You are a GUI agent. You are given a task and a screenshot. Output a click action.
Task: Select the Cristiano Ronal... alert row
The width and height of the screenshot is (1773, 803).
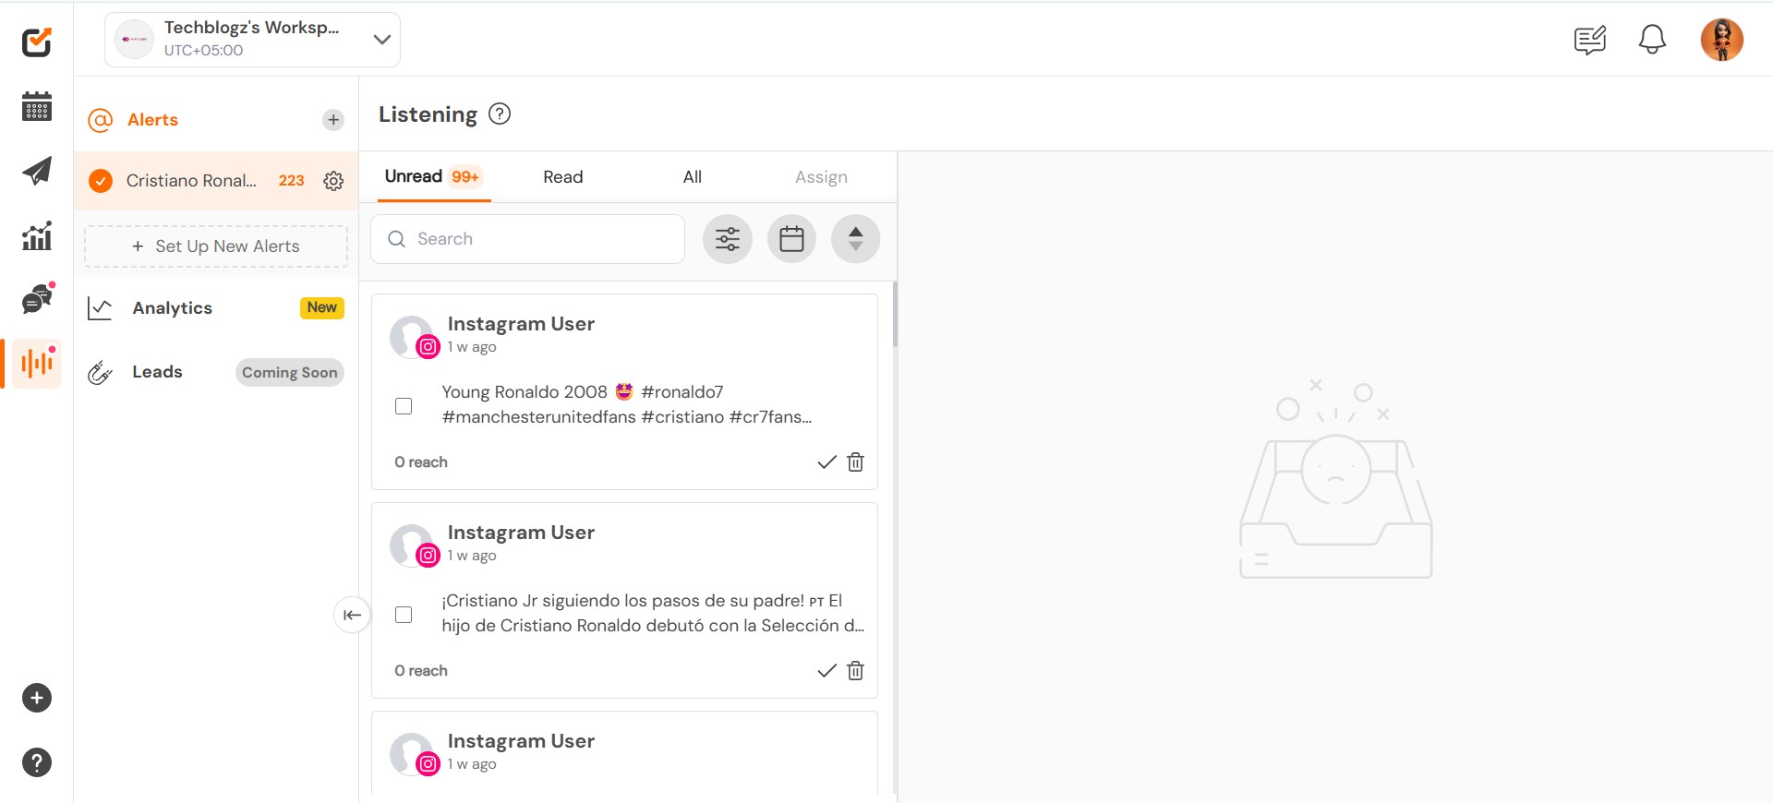(216, 181)
